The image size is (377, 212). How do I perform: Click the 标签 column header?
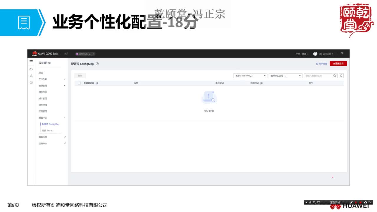pos(136,83)
